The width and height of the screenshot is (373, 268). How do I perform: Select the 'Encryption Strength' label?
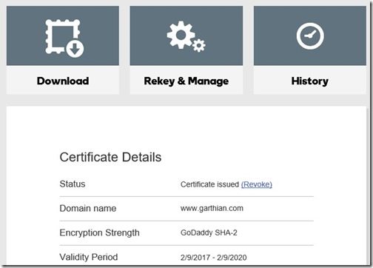pyautogui.click(x=99, y=232)
